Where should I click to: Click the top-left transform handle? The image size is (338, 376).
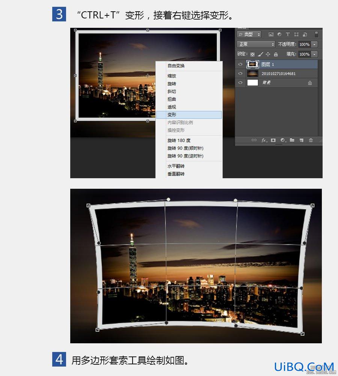pos(75,30)
